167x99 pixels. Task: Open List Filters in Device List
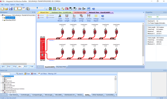pyautogui.click(x=43, y=74)
